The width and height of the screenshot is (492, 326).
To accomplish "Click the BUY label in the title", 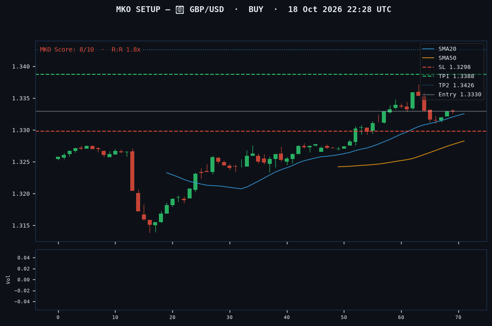I will [256, 9].
